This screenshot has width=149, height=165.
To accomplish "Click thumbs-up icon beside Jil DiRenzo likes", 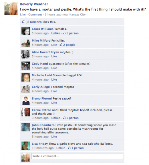I will 23,22.
